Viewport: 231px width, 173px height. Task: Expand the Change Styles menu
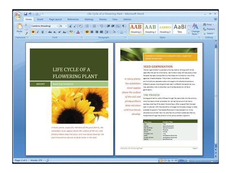pyautogui.click(x=195, y=29)
